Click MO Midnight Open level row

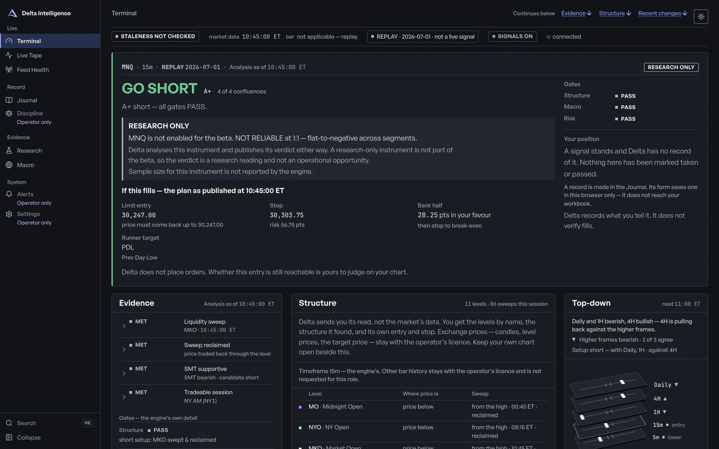[423, 411]
